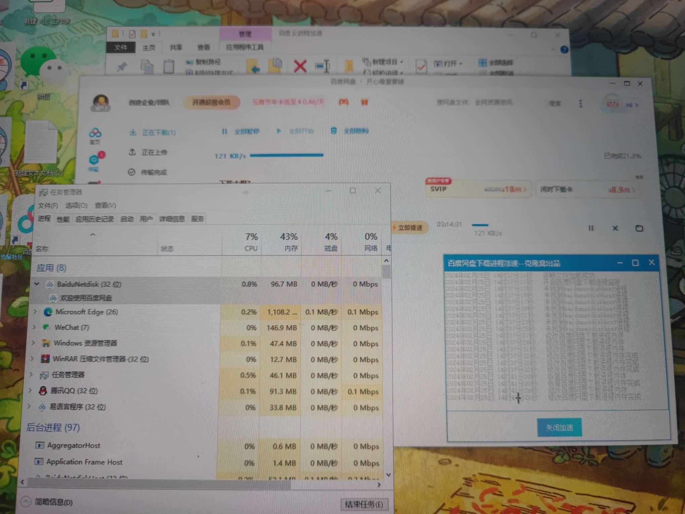Expand the WinRAR process group
Screen dimensions: 685x514
pos(32,358)
